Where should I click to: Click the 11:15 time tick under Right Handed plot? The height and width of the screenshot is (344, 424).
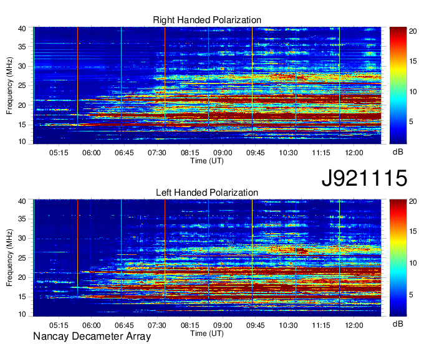[x=321, y=153]
